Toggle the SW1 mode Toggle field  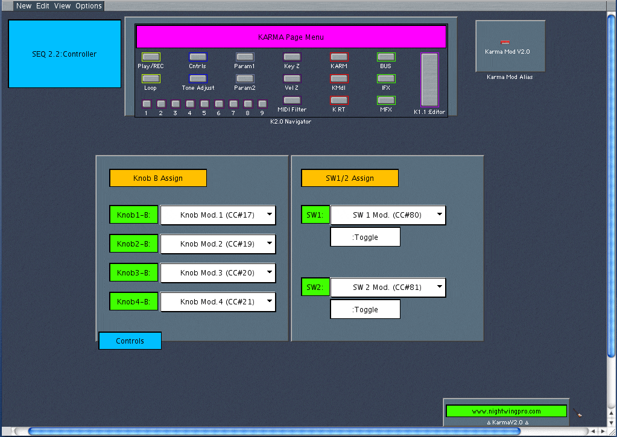[x=365, y=237]
